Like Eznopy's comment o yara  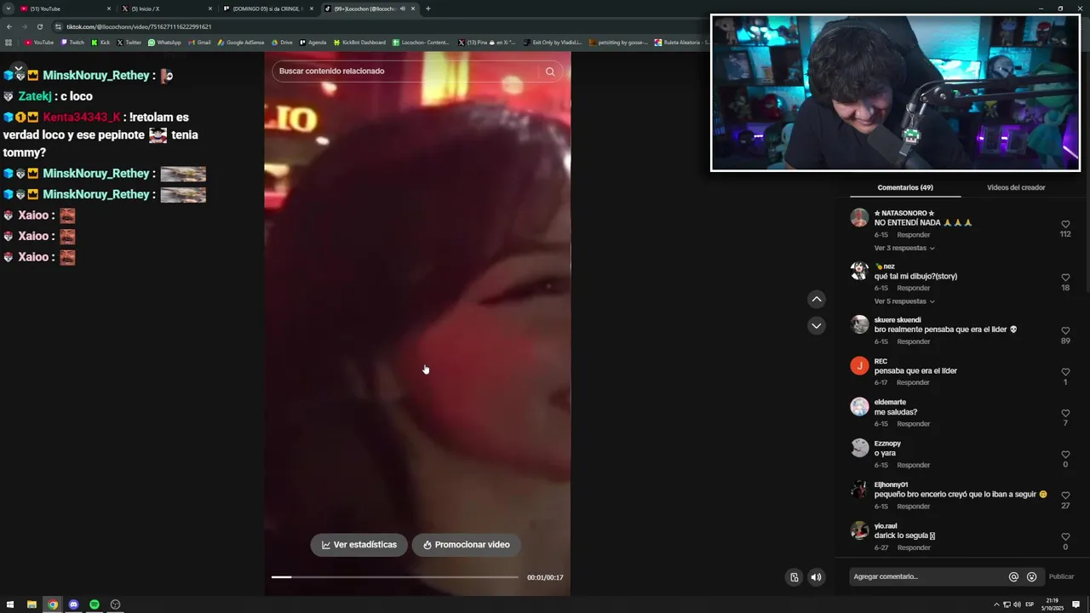[1065, 455]
